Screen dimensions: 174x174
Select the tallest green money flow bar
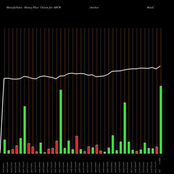[x=161, y=120]
